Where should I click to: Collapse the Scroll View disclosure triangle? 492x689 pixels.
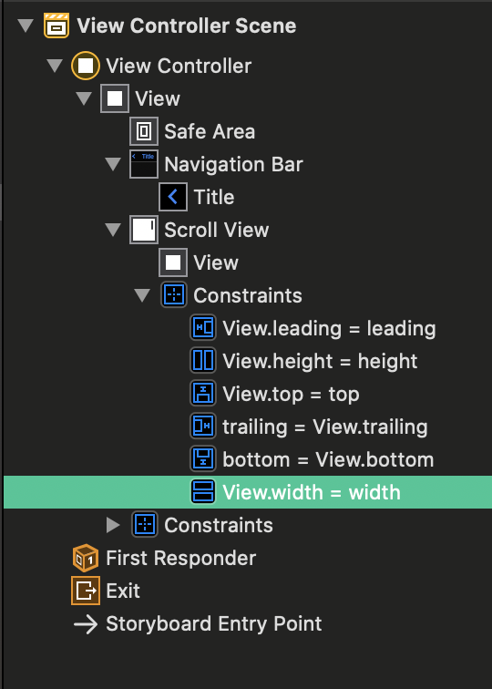(x=113, y=231)
